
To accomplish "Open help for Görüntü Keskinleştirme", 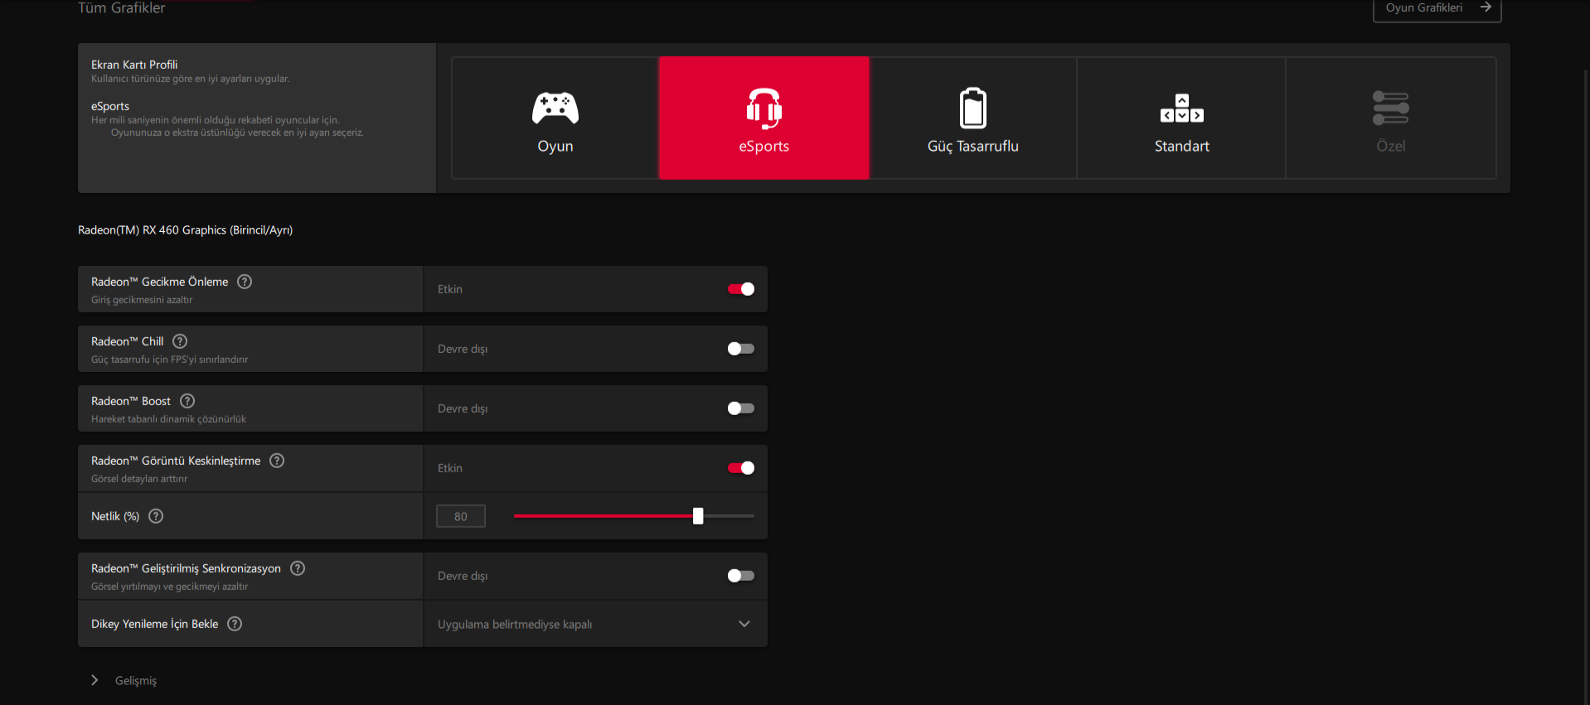I will click(x=277, y=461).
